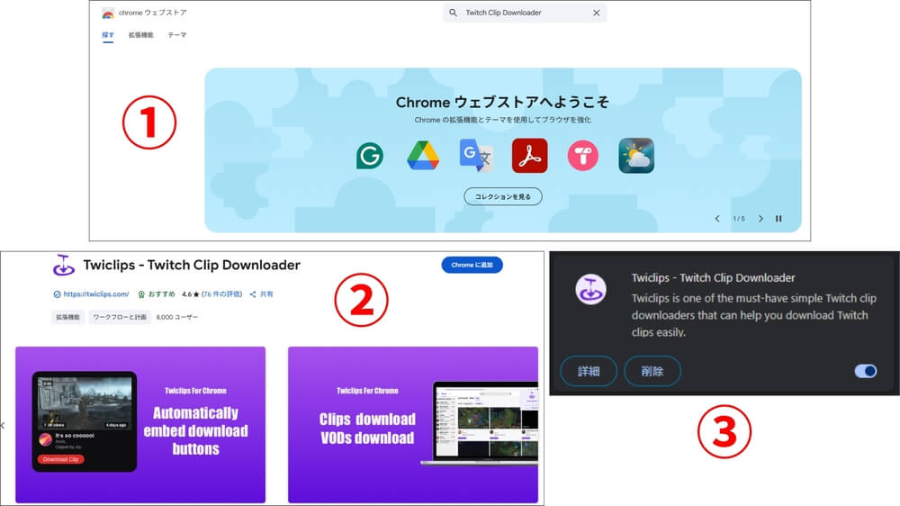Click the Chrome に追加 button
The image size is (900, 506).
(x=472, y=265)
